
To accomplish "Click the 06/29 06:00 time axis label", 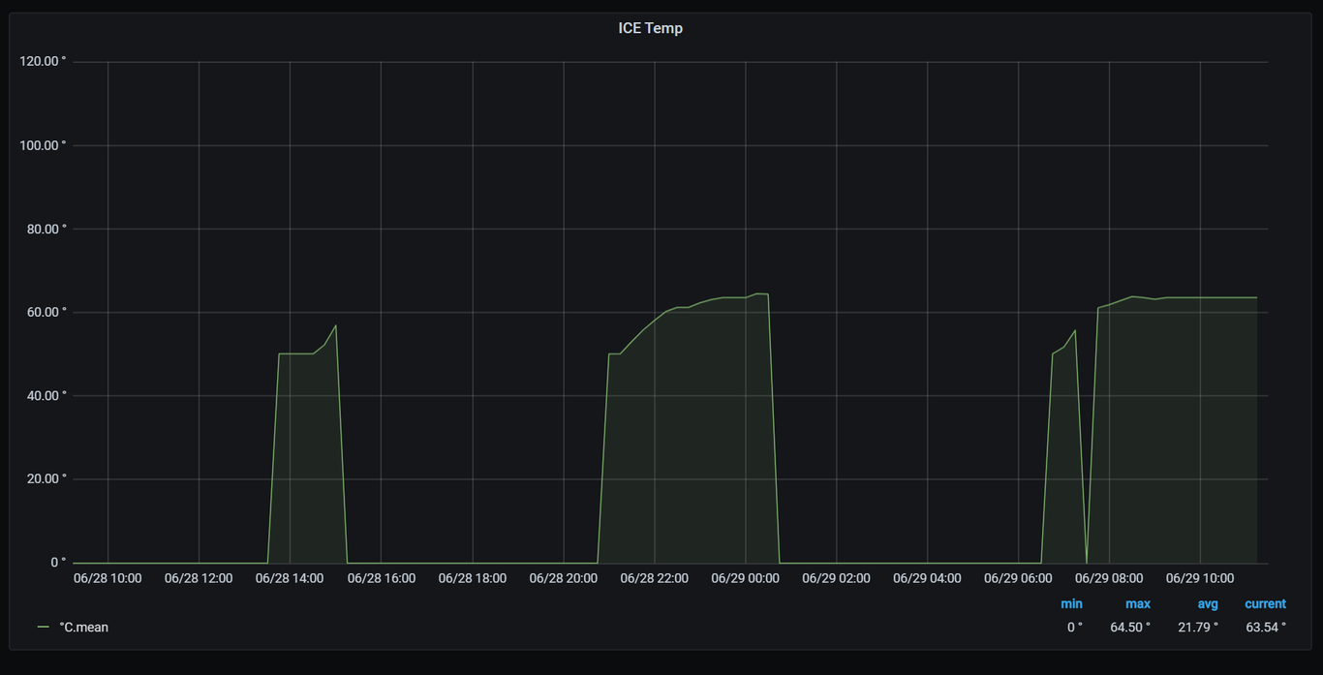I will point(1018,578).
